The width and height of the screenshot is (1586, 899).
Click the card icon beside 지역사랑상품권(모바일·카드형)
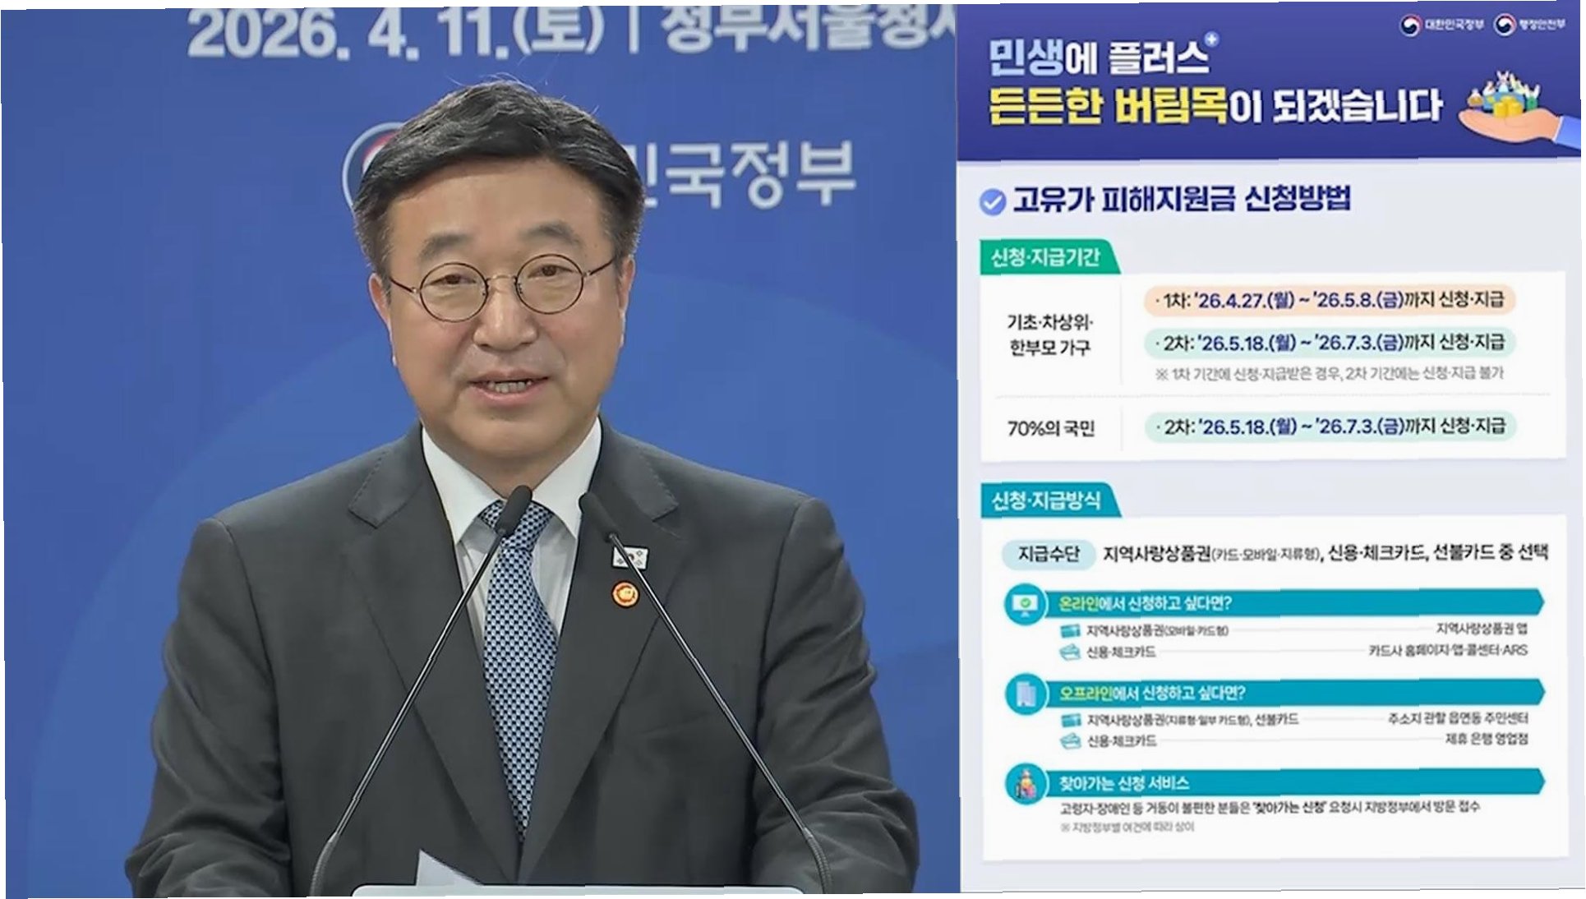[1070, 631]
